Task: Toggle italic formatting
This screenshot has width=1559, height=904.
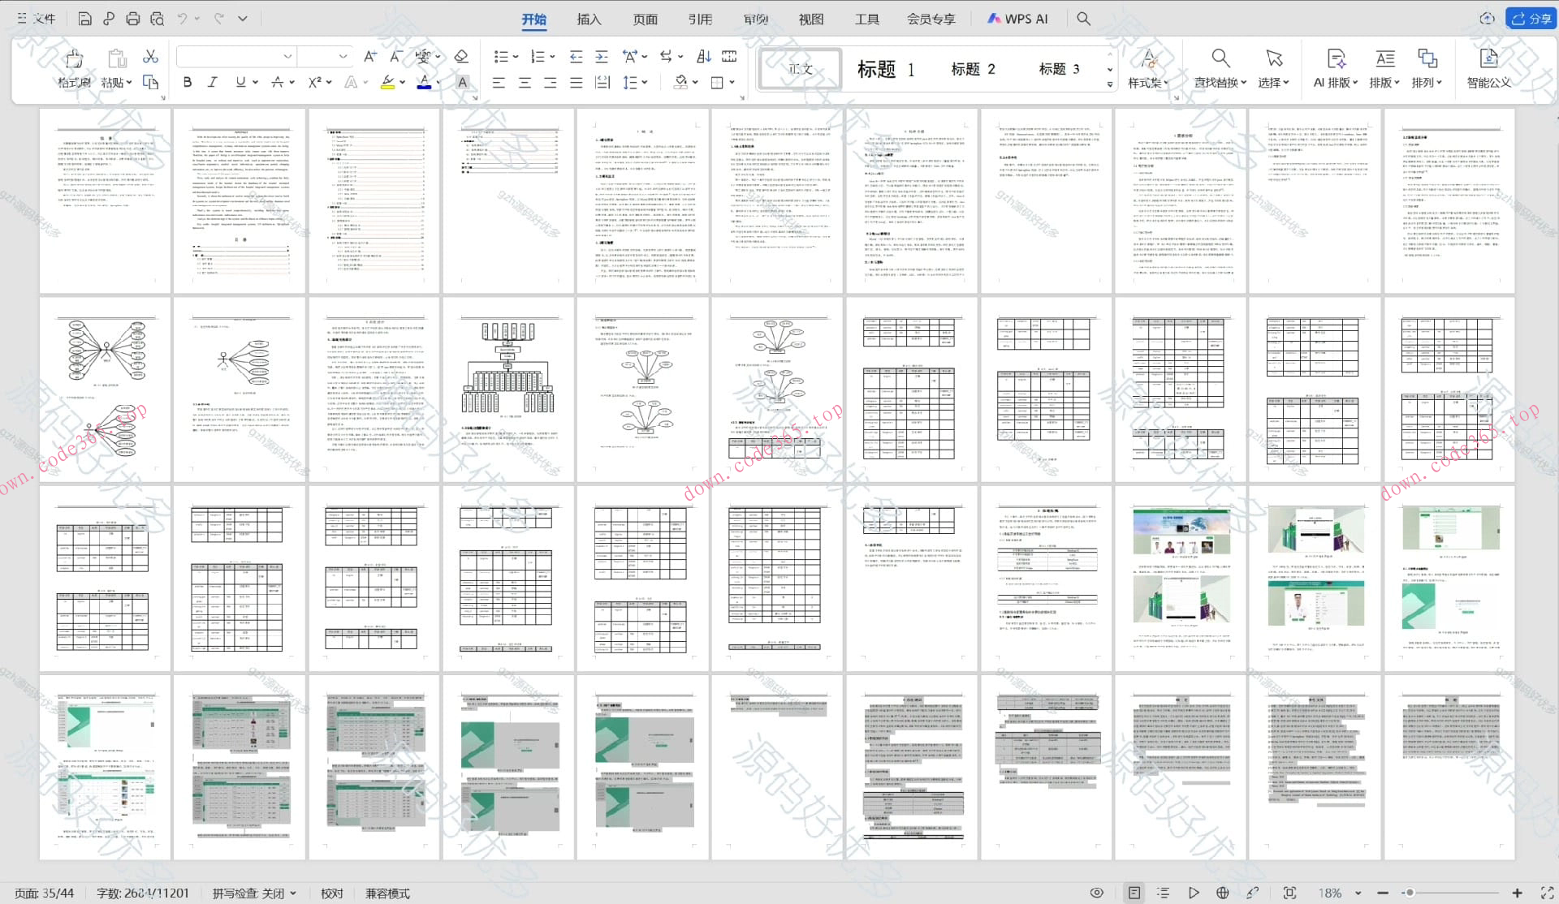Action: (213, 82)
